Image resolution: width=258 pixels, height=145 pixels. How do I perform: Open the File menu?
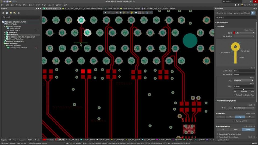(2, 5)
